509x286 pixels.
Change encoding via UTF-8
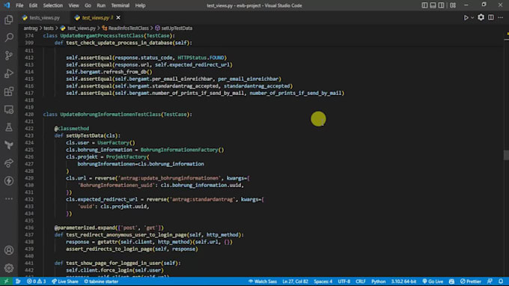click(344, 282)
